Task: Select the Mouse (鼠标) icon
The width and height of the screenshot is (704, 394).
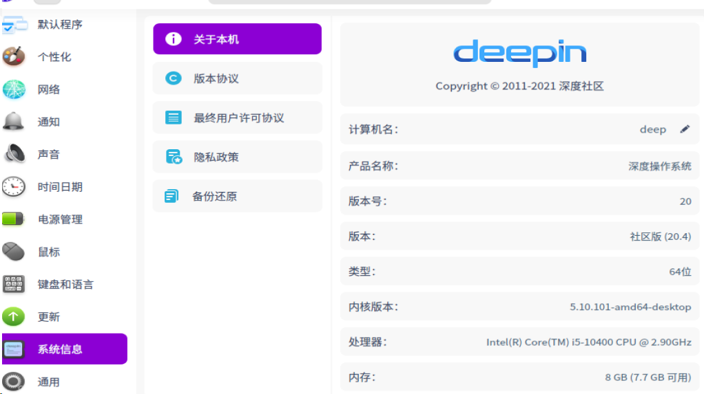Action: coord(14,252)
